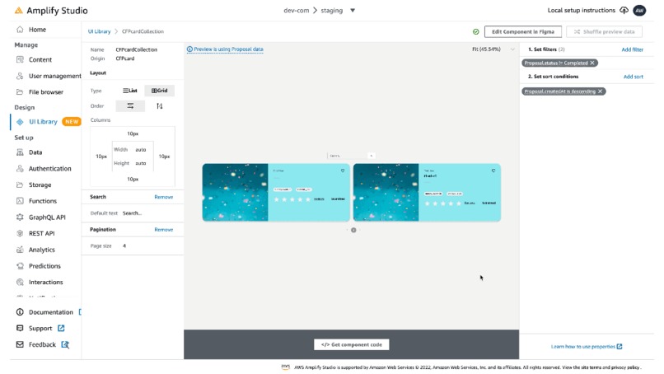This screenshot has height=374, width=664.
Task: Click the Predictions icon
Action: (x=20, y=266)
